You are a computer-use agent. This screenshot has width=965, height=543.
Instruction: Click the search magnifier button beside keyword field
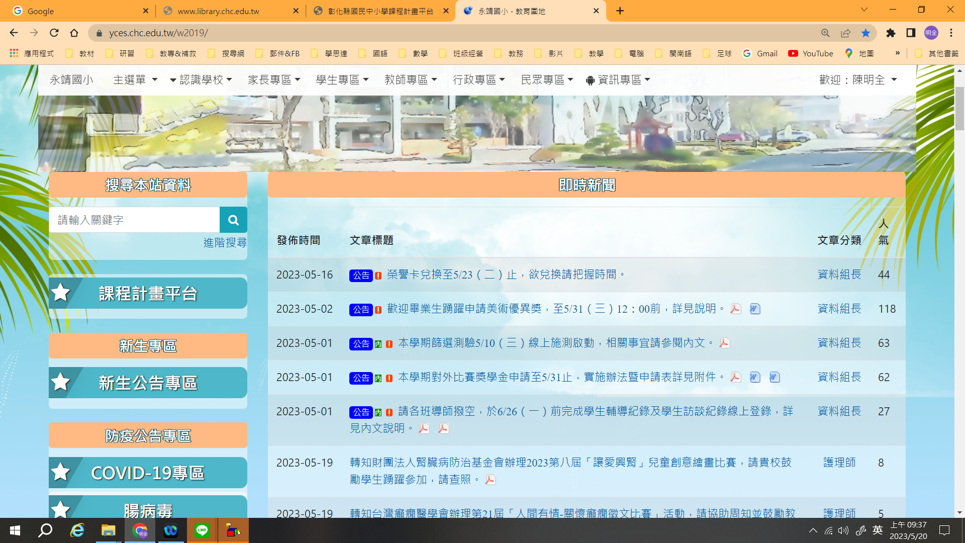[233, 220]
